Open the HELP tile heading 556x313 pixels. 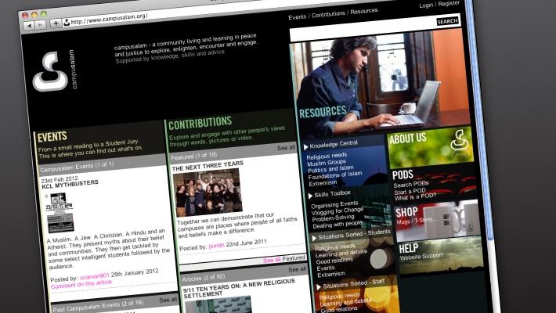point(409,248)
